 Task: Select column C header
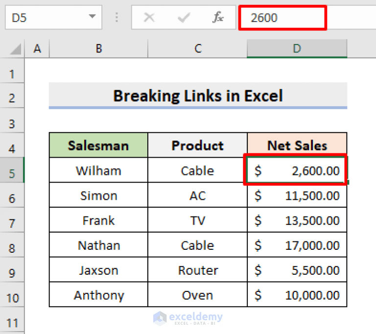(x=198, y=48)
